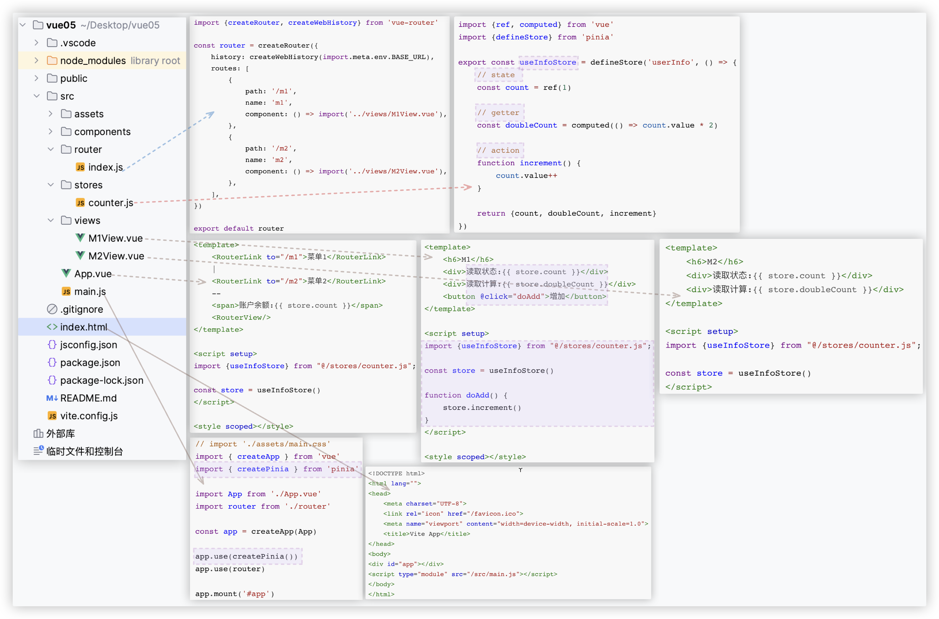939x619 pixels.
Task: Click the gitignore file icon
Action: [x=52, y=309]
